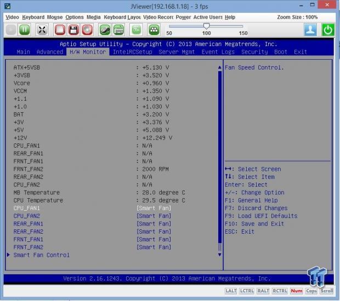The height and width of the screenshot is (301, 340).
Task: Switch to the Event Logs tab
Action: (x=218, y=52)
